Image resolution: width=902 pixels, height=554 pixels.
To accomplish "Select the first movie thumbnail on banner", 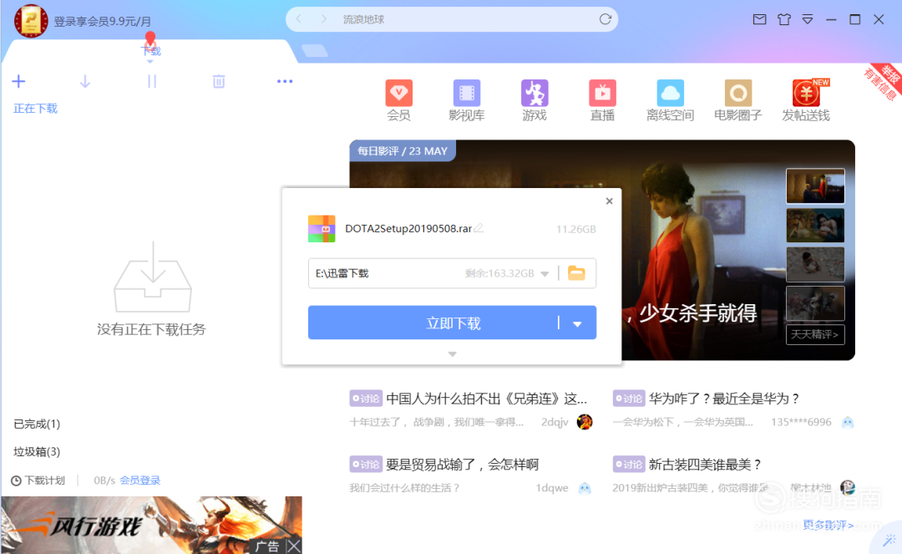I will pyautogui.click(x=815, y=186).
